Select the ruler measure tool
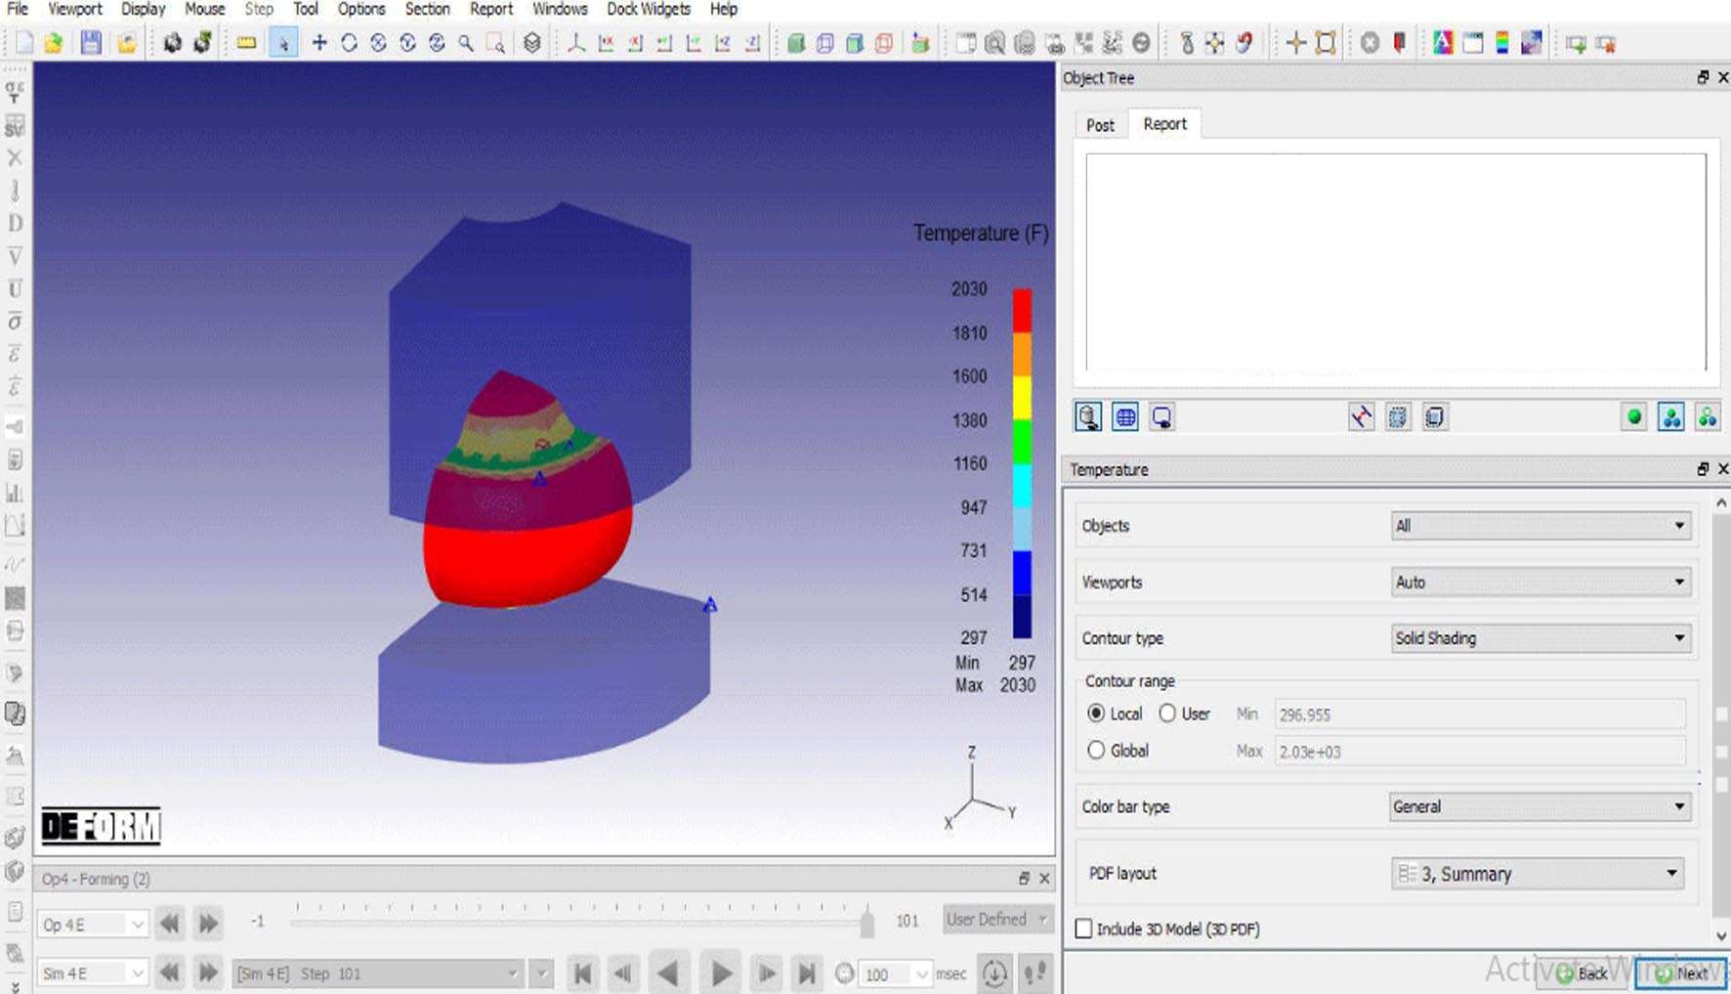Viewport: 1731px width, 994px height. [246, 43]
